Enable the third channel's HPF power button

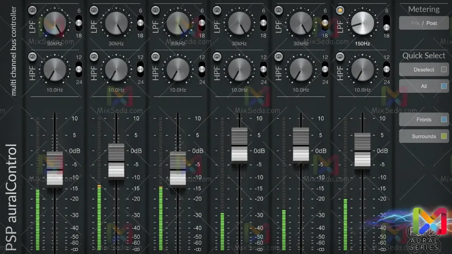click(155, 56)
